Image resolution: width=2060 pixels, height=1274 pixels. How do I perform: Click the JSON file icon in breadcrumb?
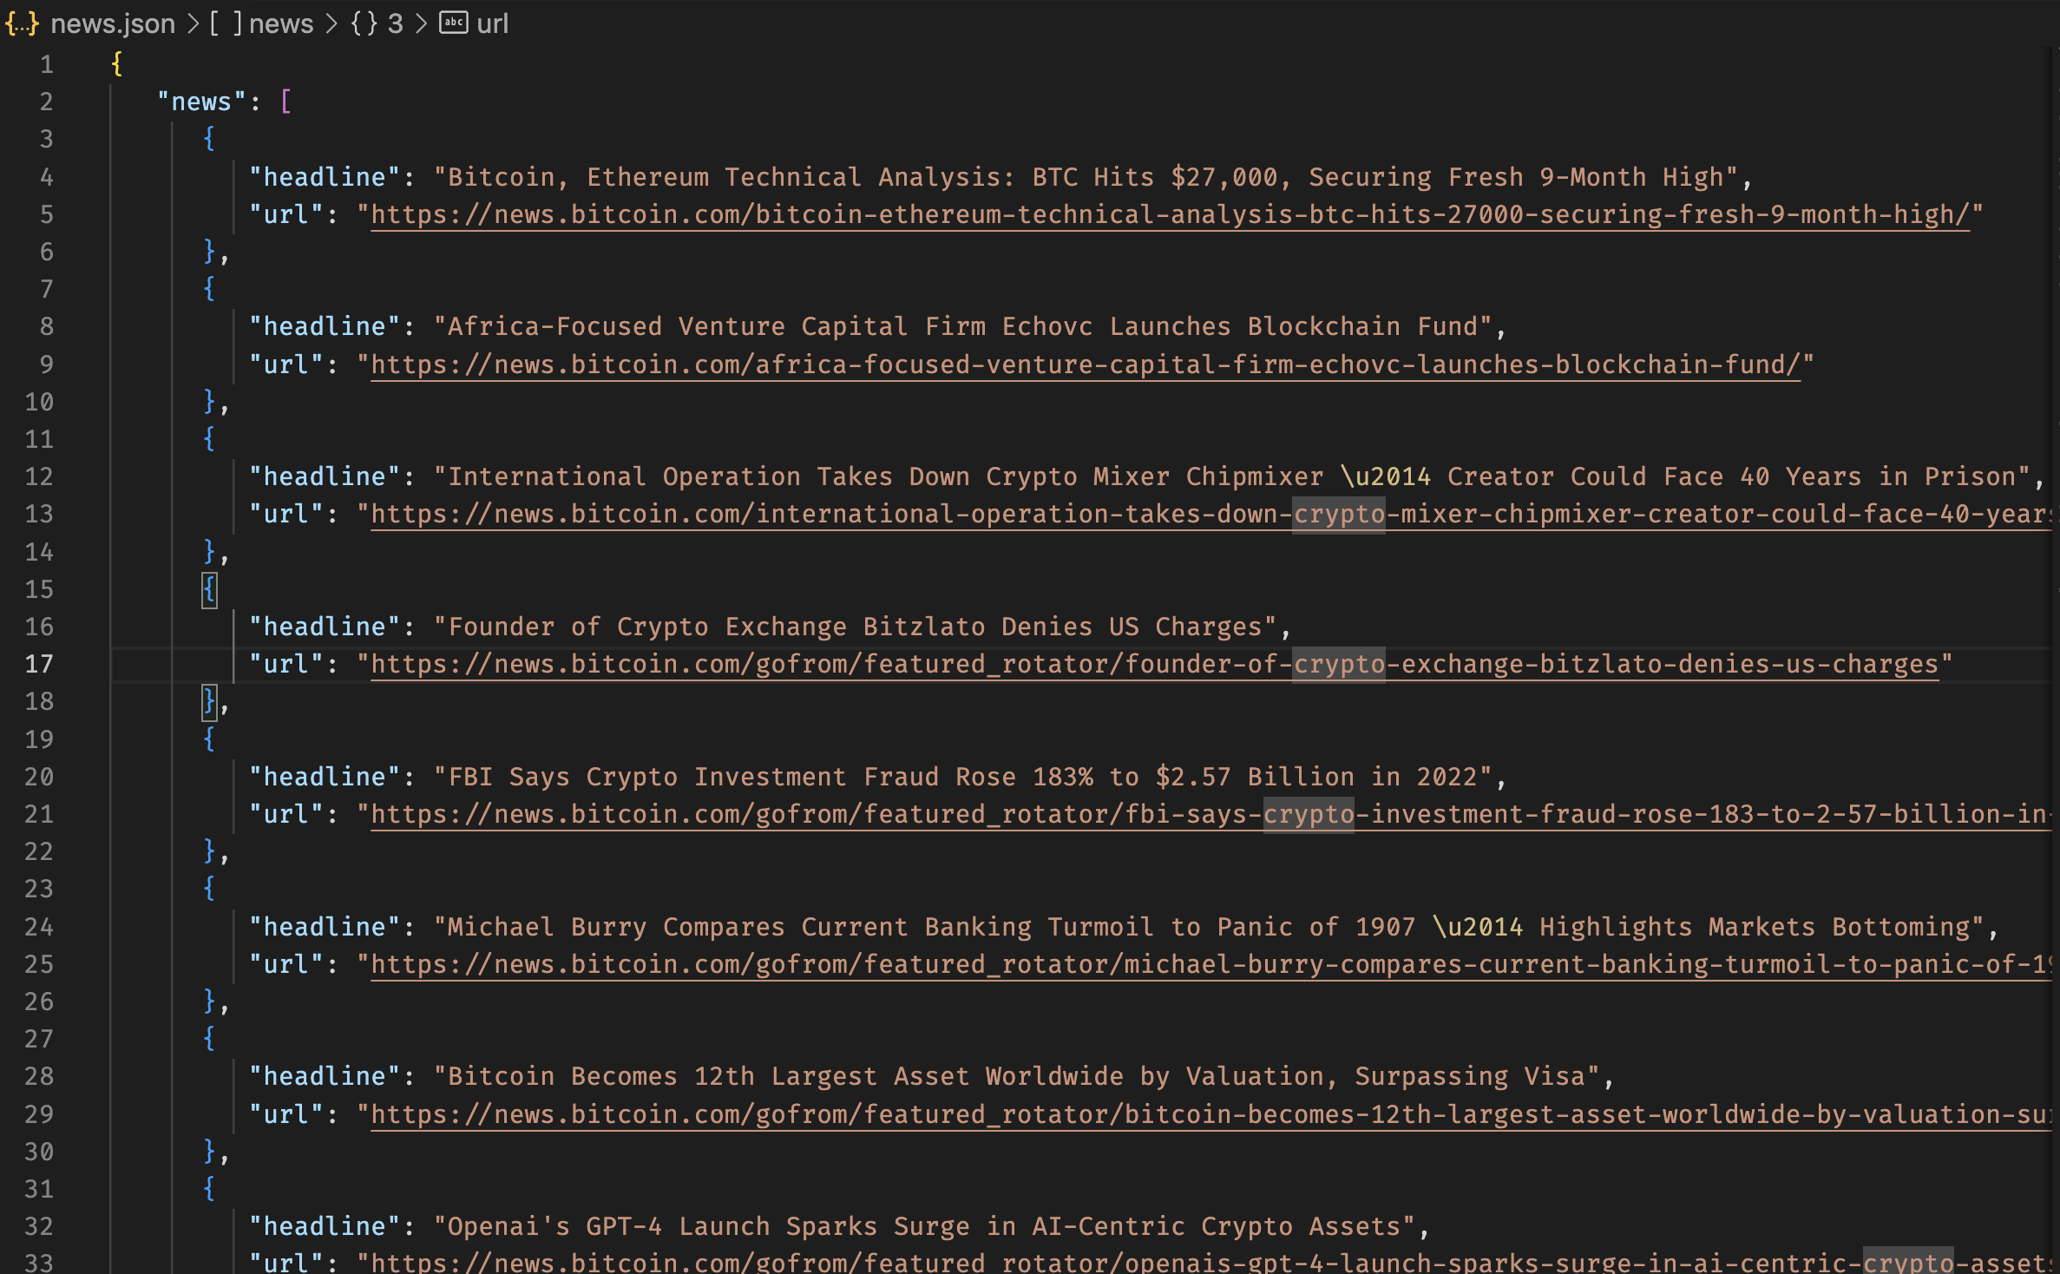point(22,23)
